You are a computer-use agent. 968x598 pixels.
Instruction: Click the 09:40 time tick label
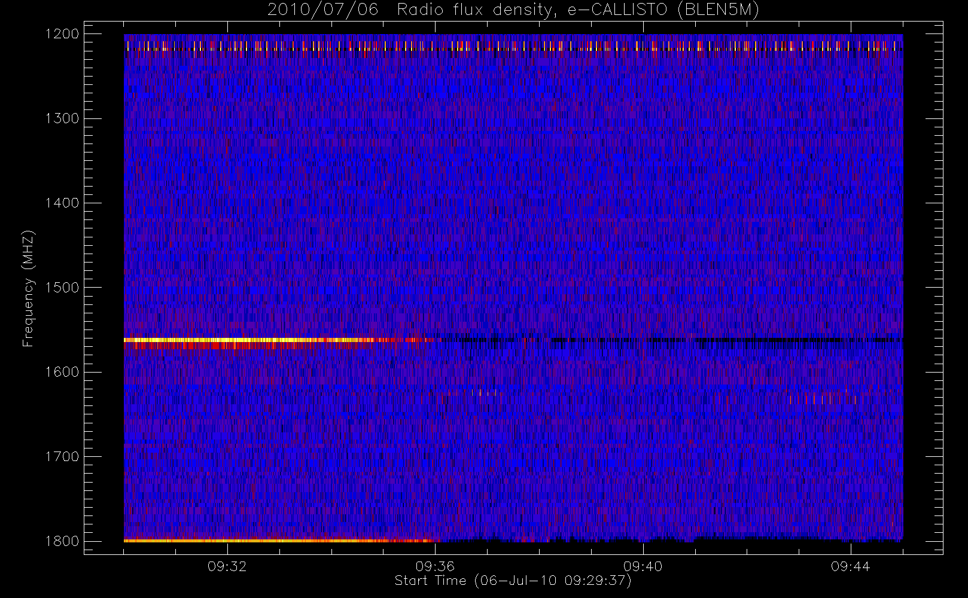click(x=643, y=566)
